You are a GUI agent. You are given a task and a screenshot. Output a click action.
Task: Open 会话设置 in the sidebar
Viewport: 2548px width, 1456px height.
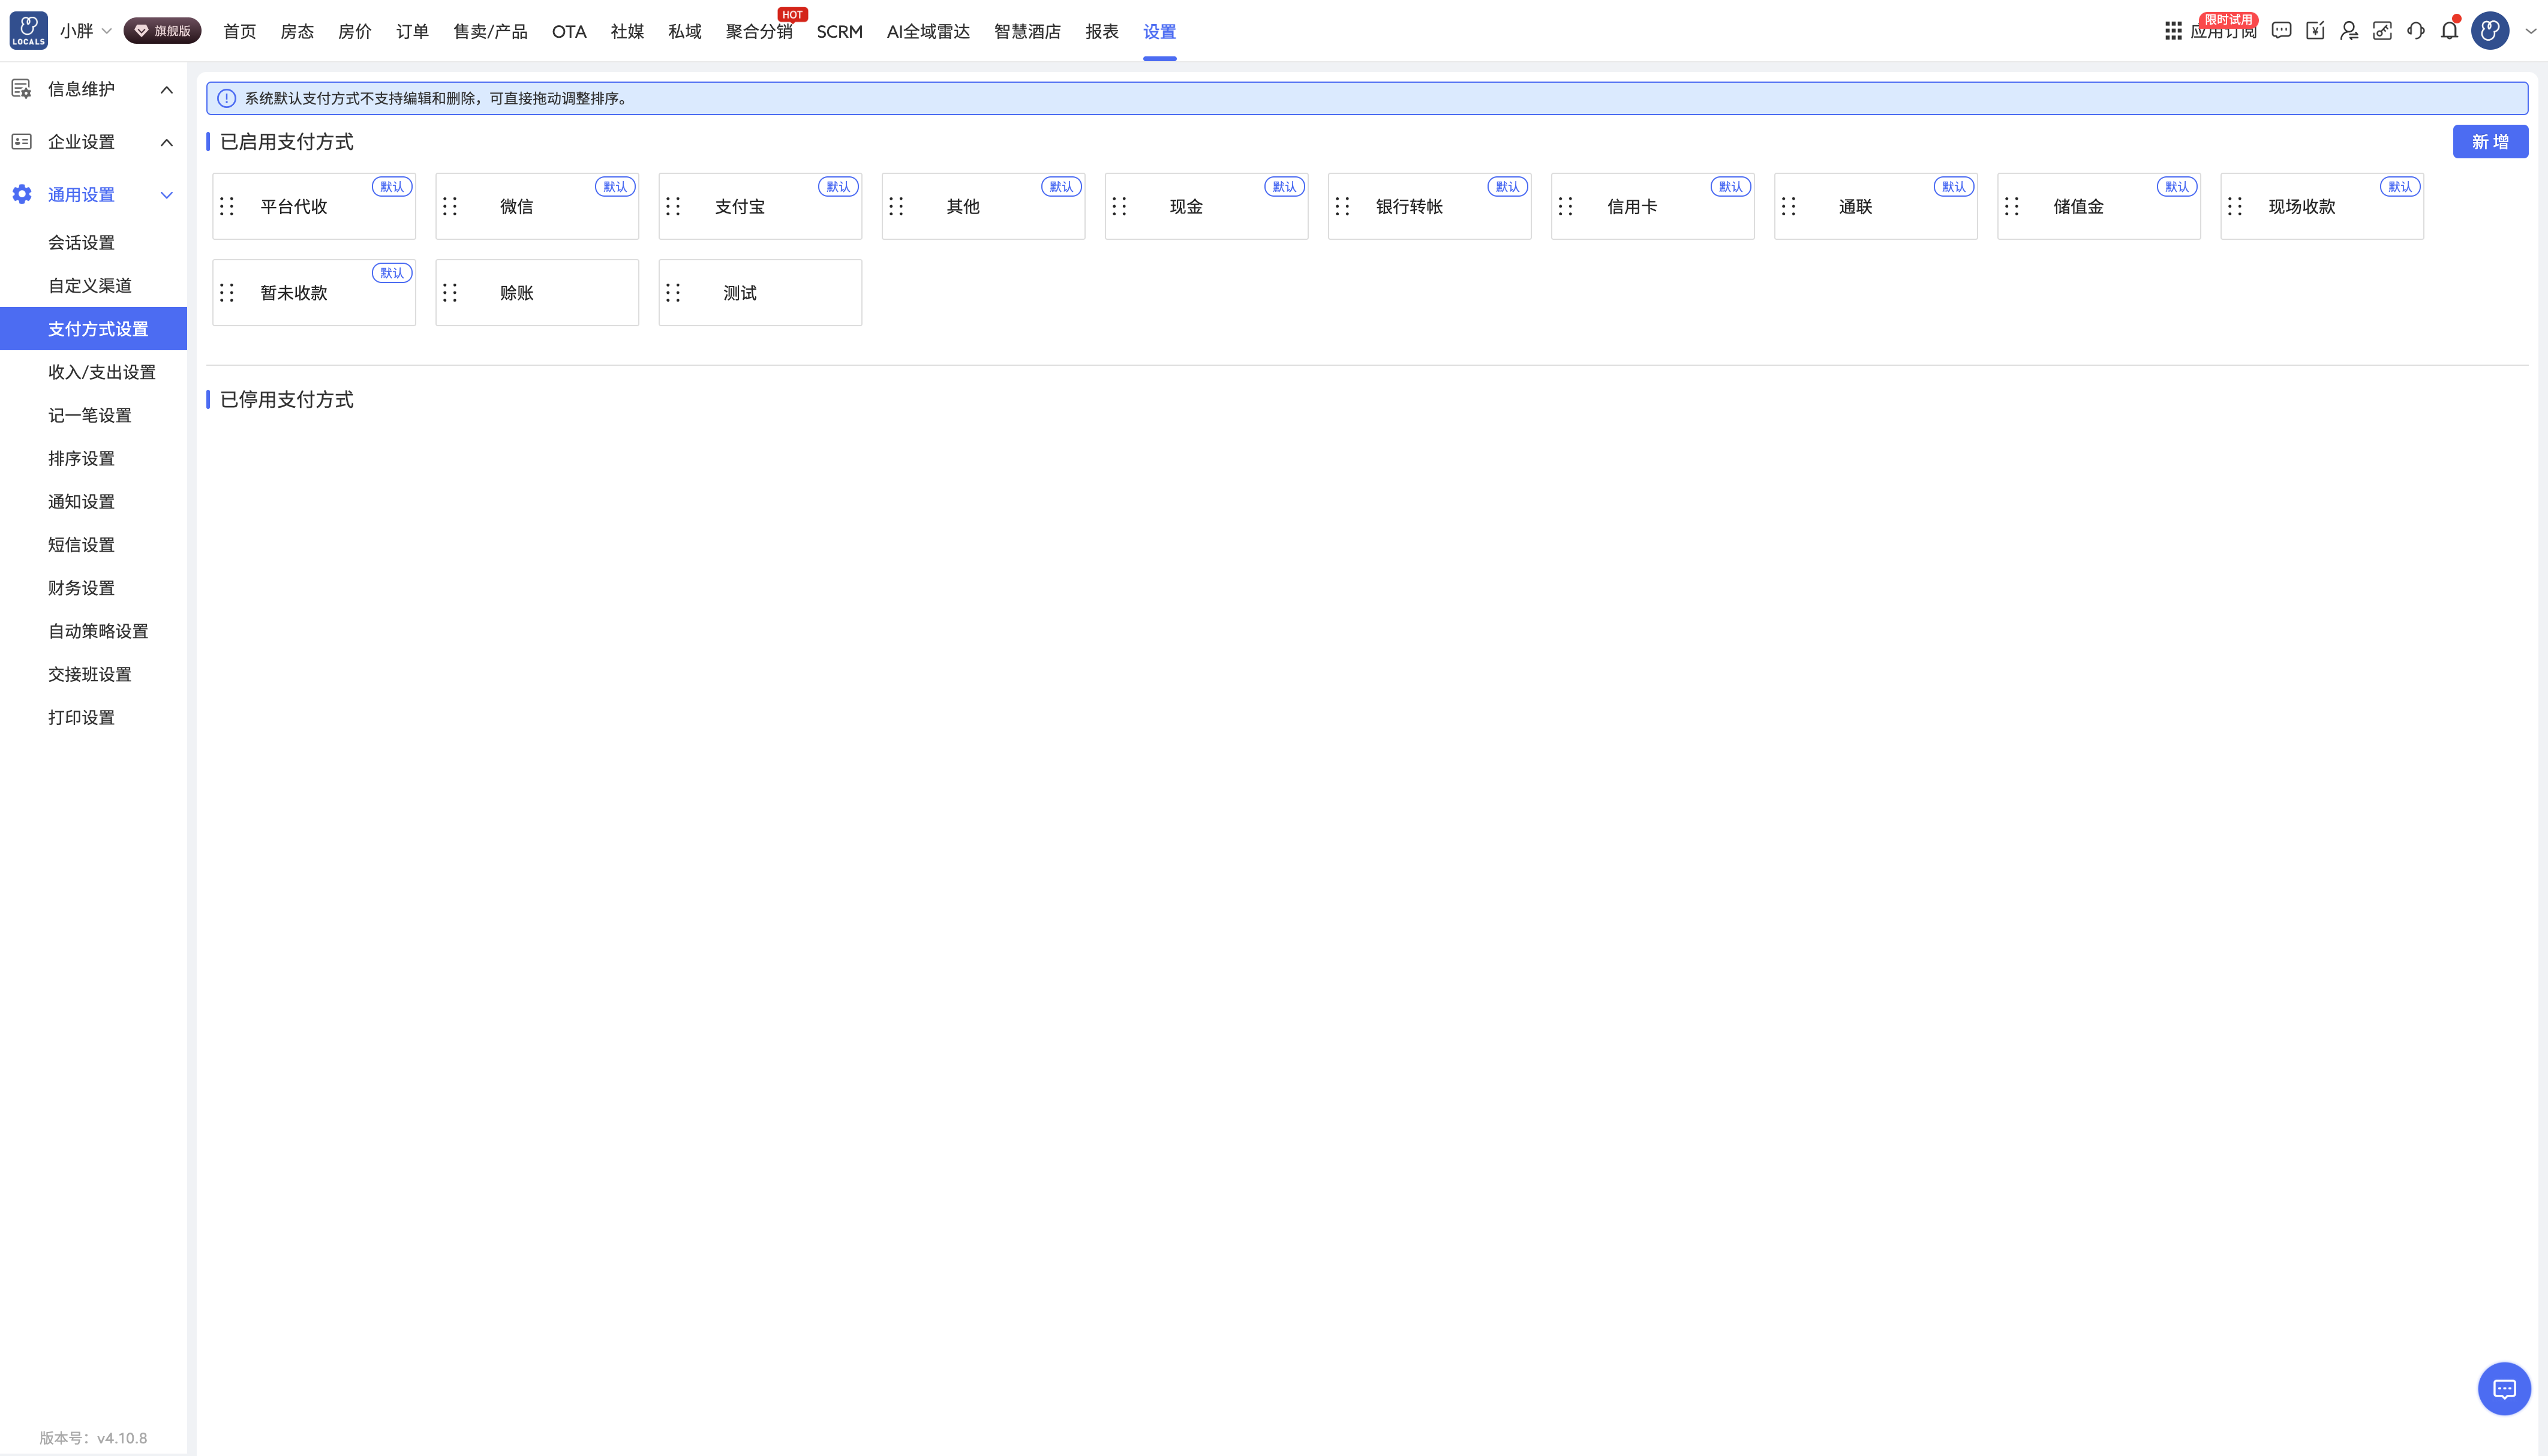81,242
